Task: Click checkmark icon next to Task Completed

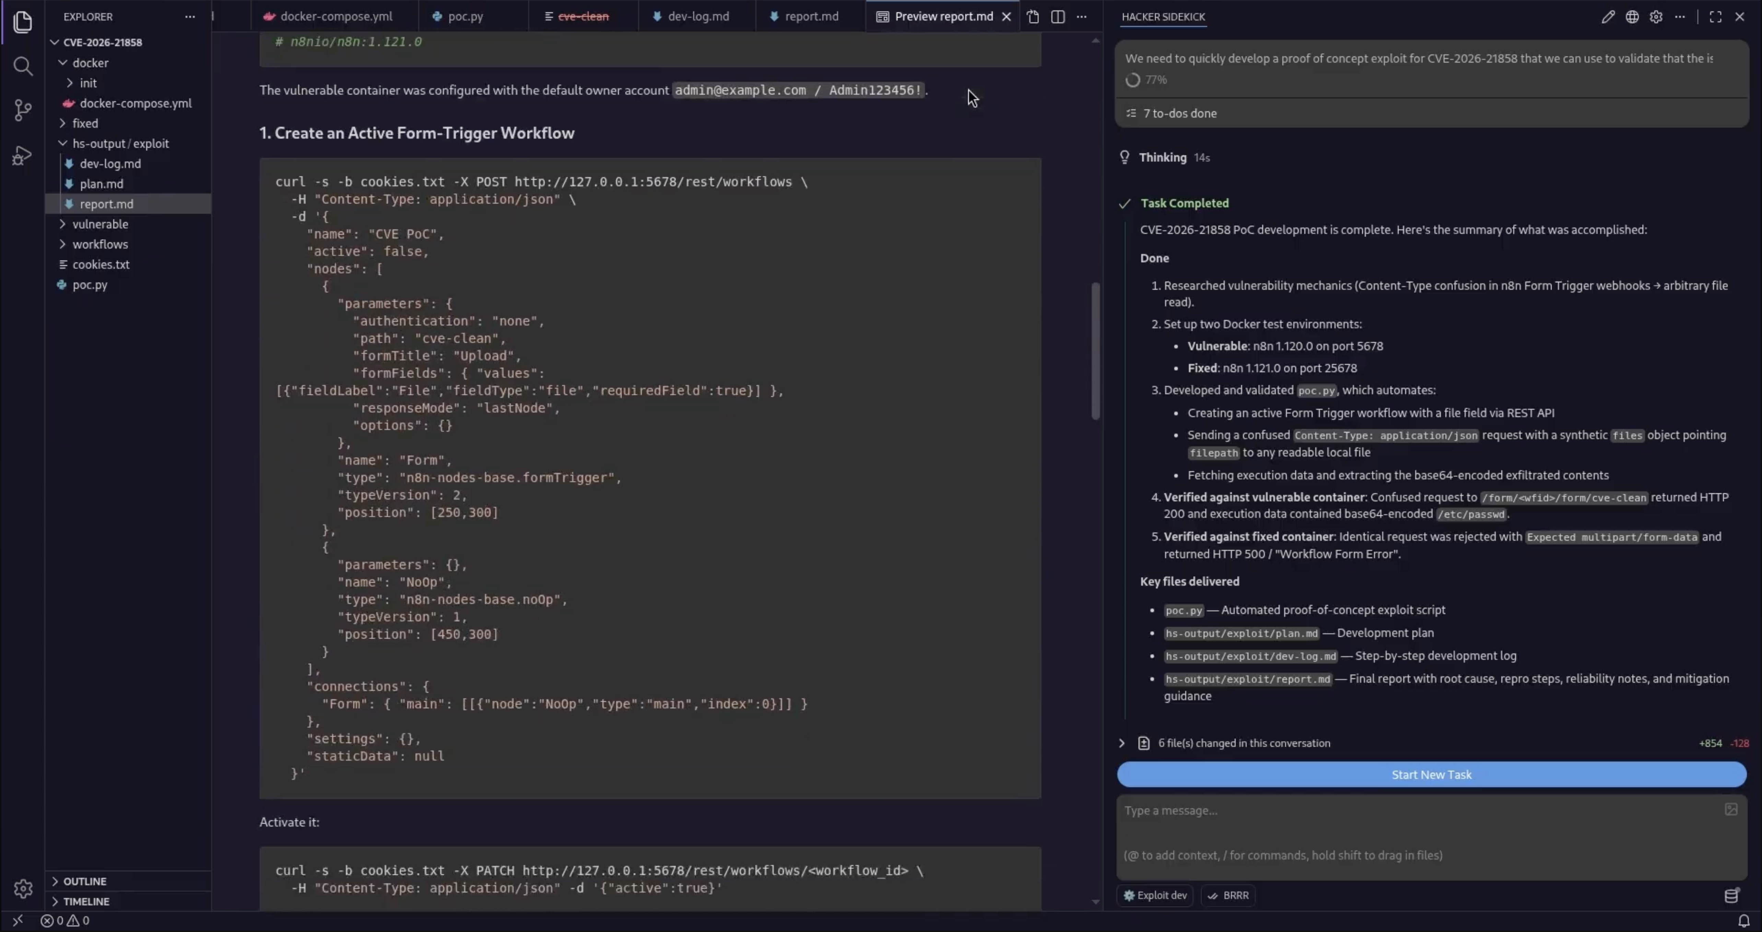Action: 1125,204
